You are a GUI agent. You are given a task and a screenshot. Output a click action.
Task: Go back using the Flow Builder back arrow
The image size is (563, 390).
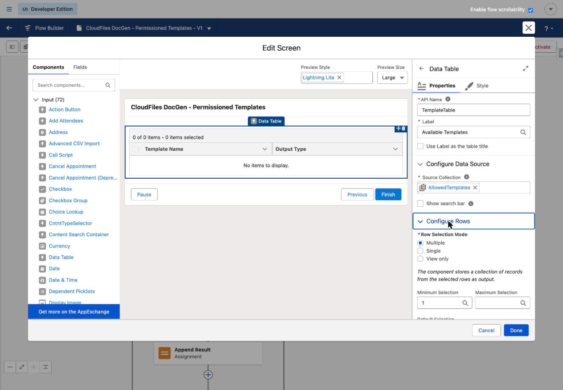click(x=9, y=28)
